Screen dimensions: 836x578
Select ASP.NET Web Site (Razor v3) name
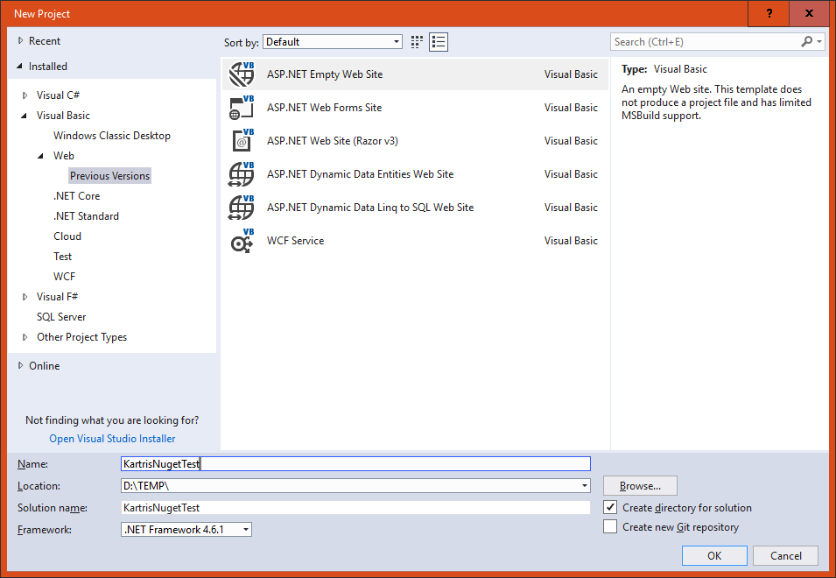pyautogui.click(x=333, y=141)
